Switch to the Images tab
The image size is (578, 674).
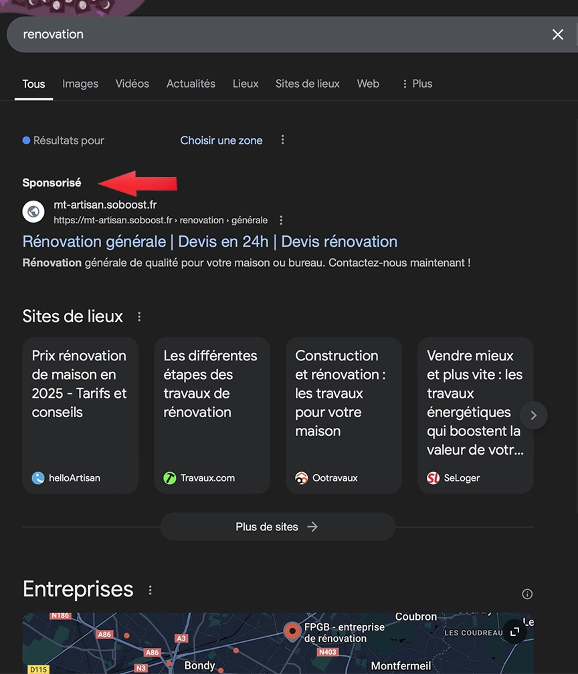point(80,84)
